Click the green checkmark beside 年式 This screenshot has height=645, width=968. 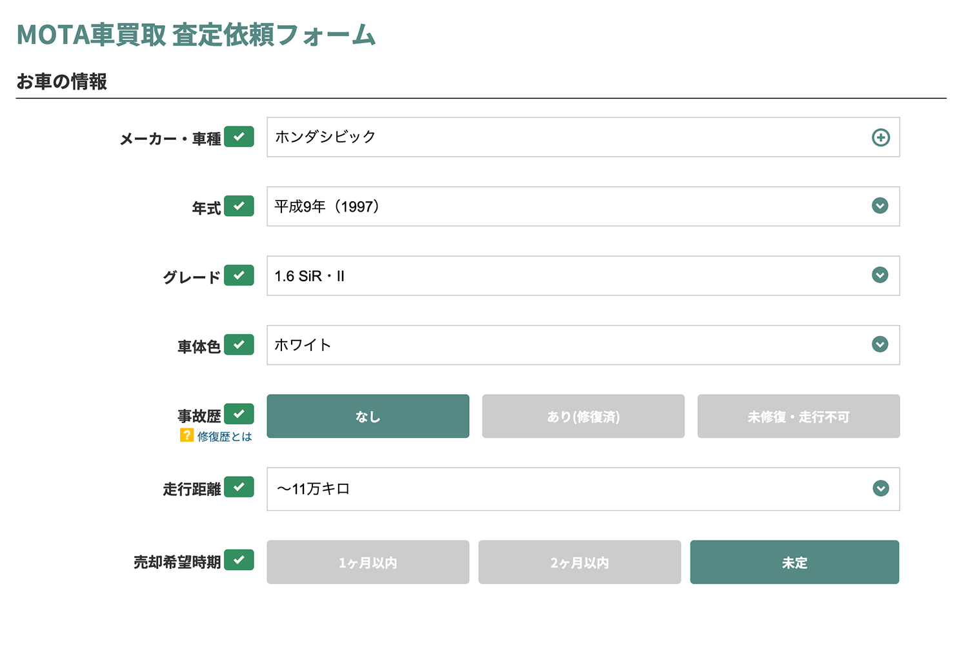click(239, 206)
